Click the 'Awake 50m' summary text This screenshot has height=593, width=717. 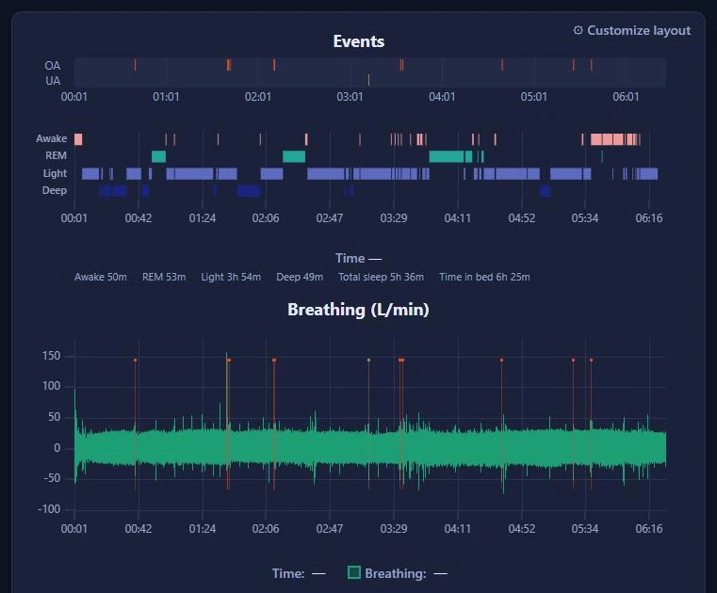[x=101, y=277]
